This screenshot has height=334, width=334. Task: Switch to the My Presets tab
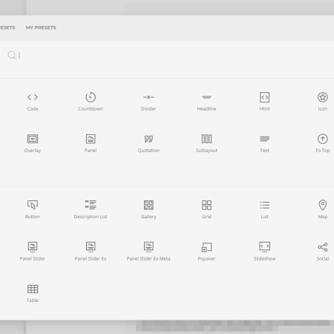click(41, 27)
